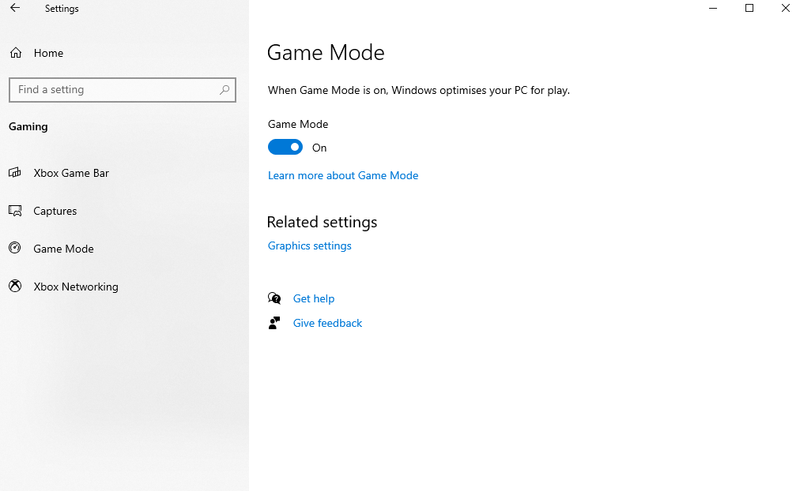800x491 pixels.
Task: Open the Get help text link
Action: pyautogui.click(x=314, y=298)
